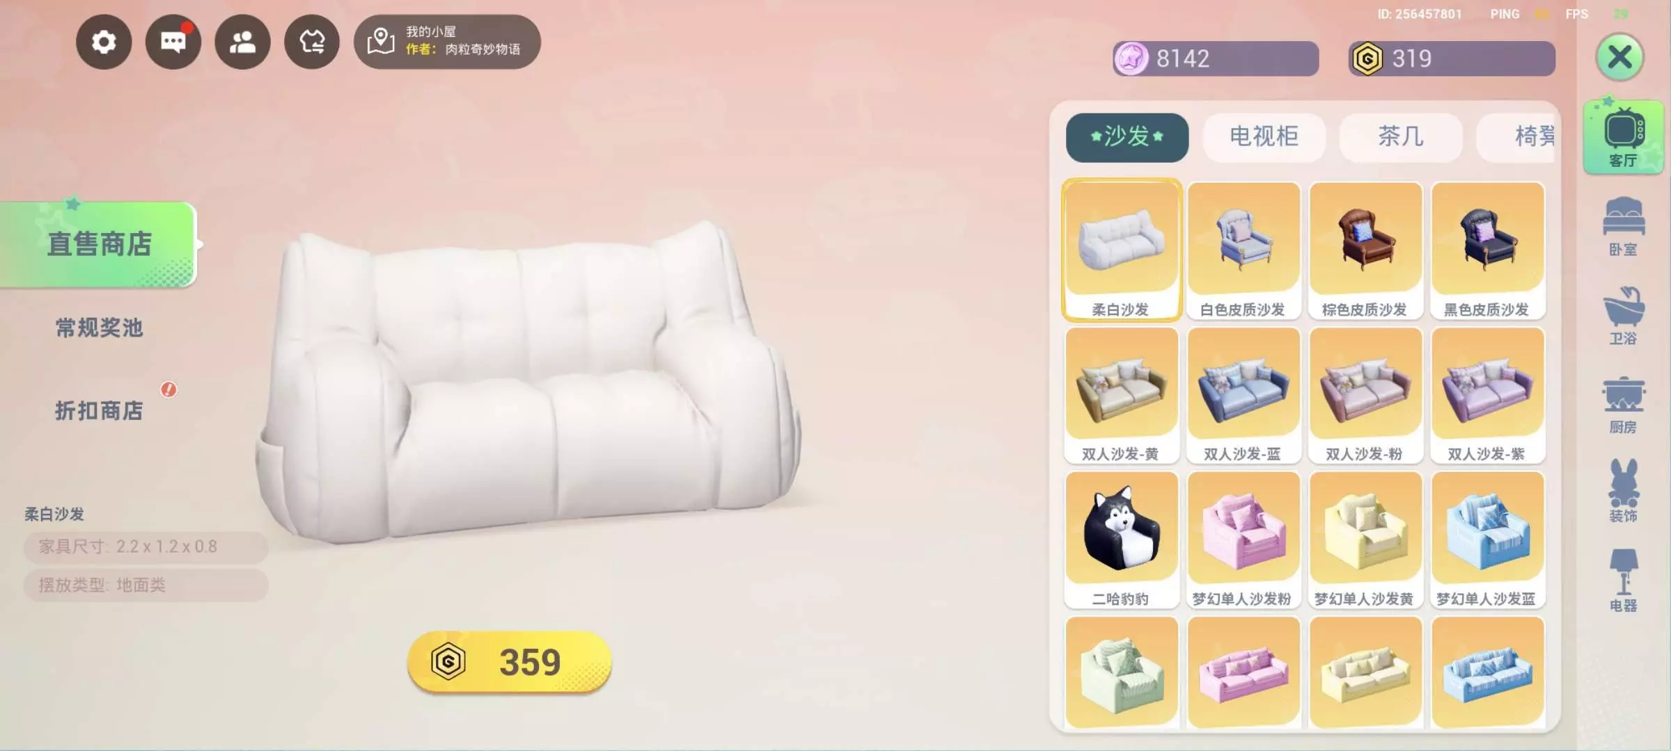Close the furniture shop with X

[x=1619, y=57]
